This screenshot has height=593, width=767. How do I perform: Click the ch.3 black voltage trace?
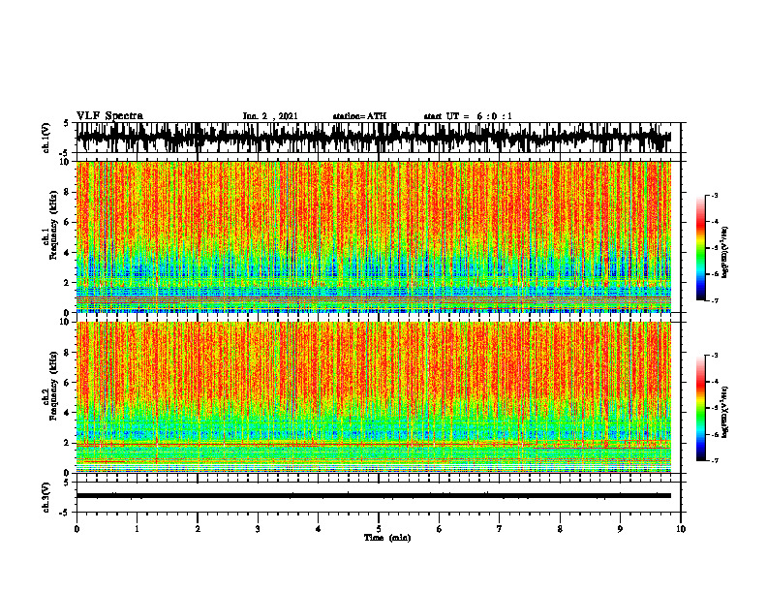(373, 496)
